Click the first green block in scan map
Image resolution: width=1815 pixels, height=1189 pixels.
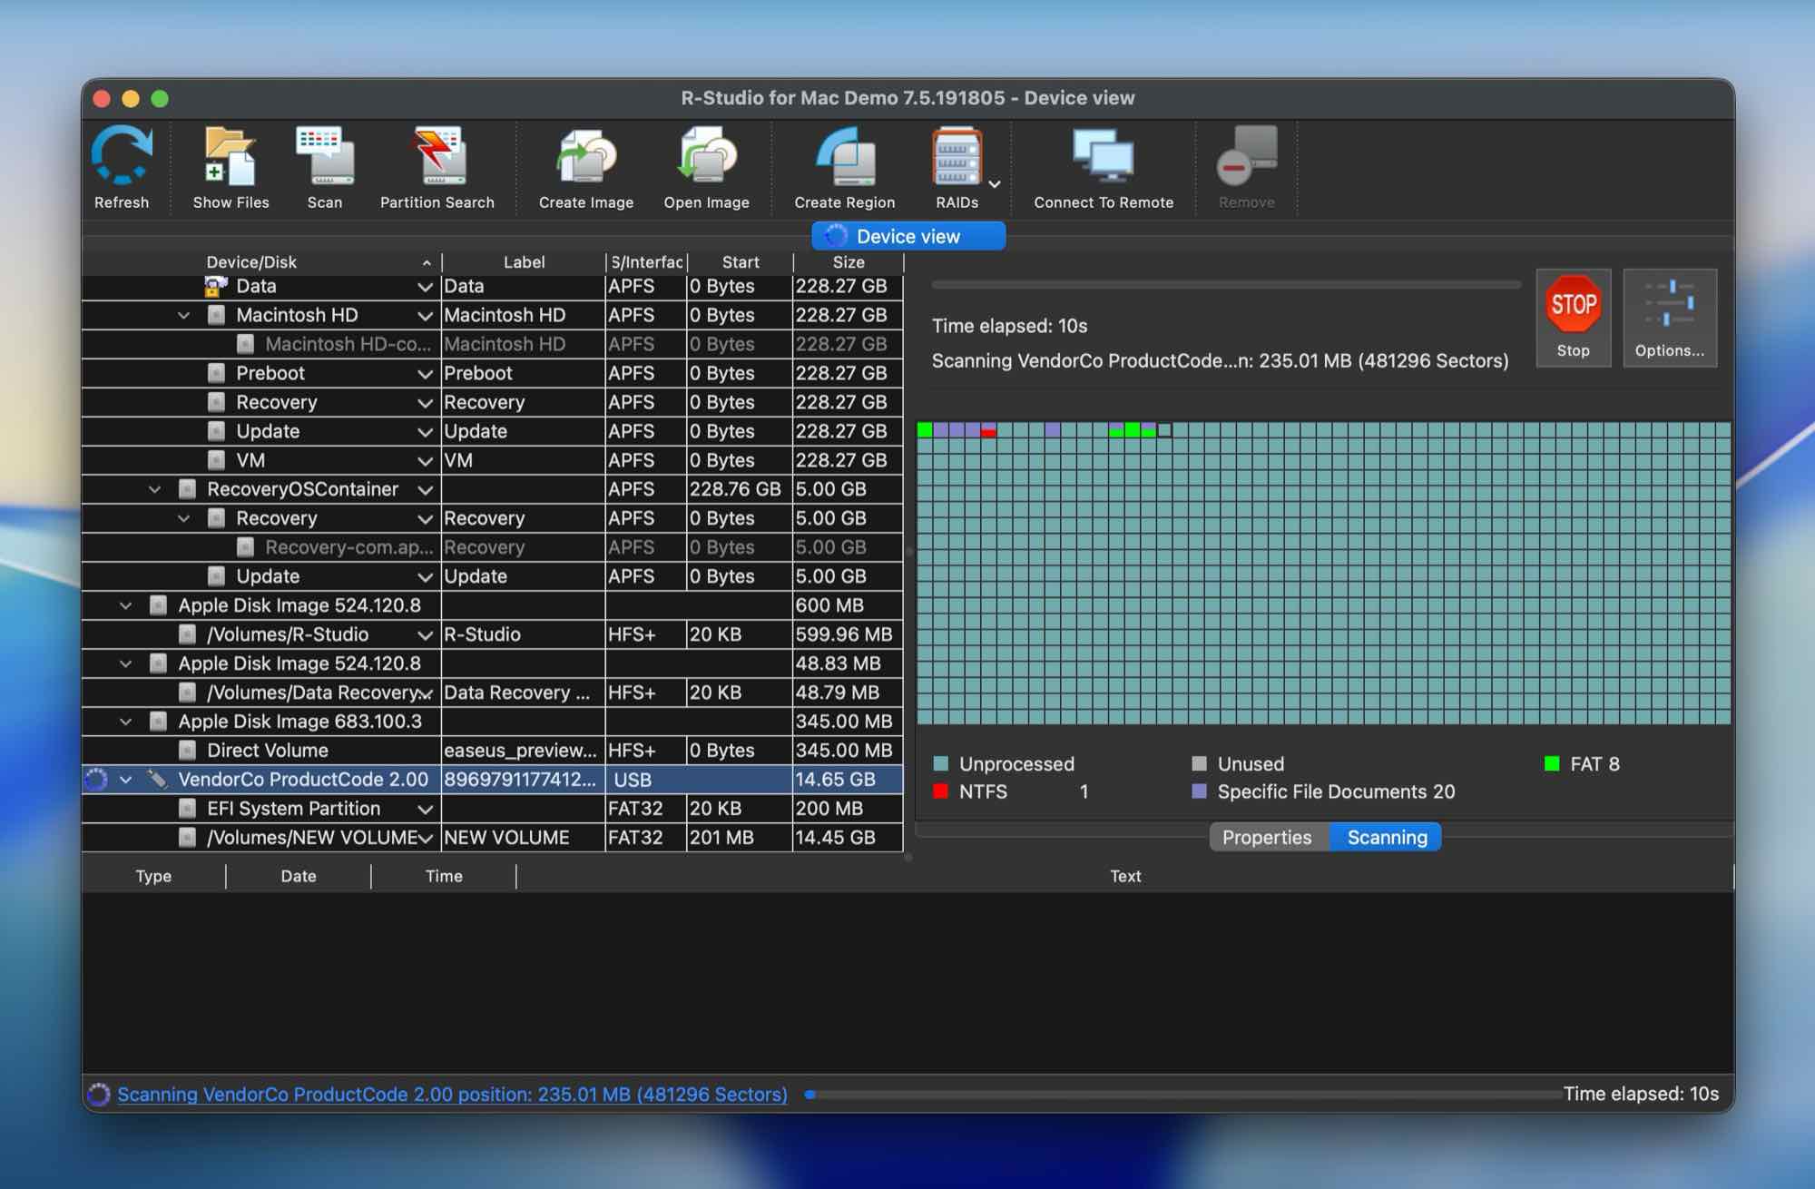pos(925,429)
